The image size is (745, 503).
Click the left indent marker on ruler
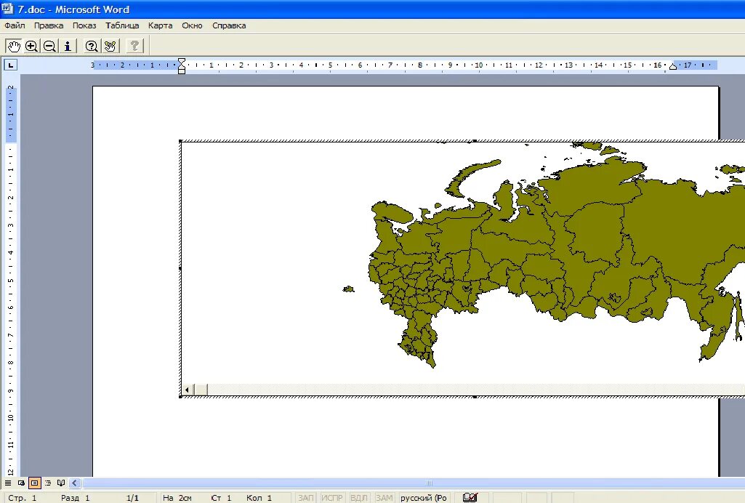182,66
